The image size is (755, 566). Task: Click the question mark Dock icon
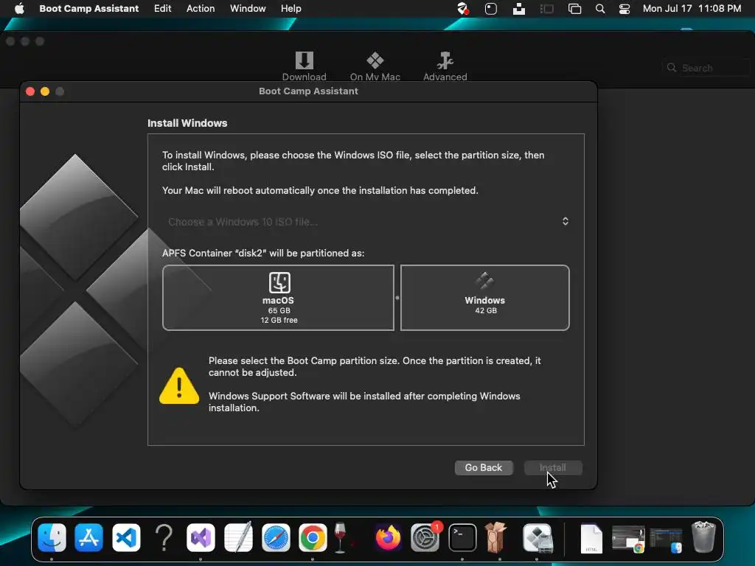coord(164,537)
